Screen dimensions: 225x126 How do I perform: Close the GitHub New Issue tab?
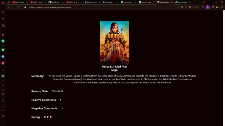[x=63, y=2]
